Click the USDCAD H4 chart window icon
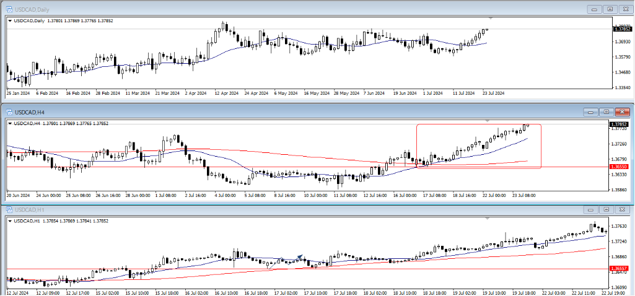 [x=9, y=111]
